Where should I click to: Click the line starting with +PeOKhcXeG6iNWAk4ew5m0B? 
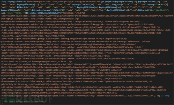click(x=81, y=33)
